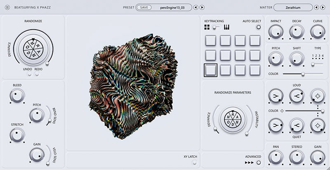Viewport: 330px width, 170px height.
Task: Click the COLOR slider below Pitch and Shift
Action: (302, 74)
